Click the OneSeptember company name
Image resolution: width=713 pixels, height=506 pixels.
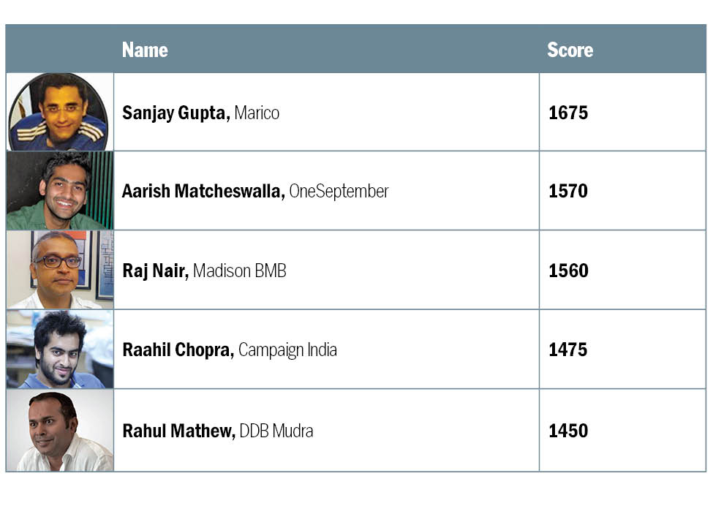coord(339,192)
